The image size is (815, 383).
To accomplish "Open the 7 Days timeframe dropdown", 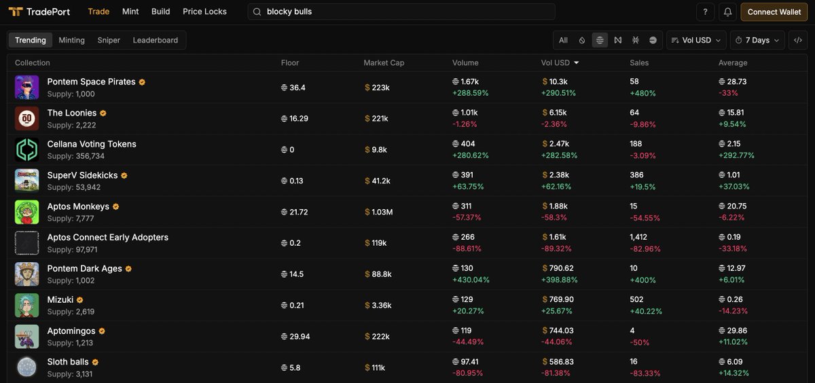I will [757, 40].
